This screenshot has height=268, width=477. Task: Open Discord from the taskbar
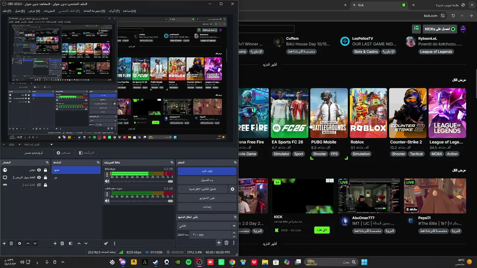click(123, 262)
